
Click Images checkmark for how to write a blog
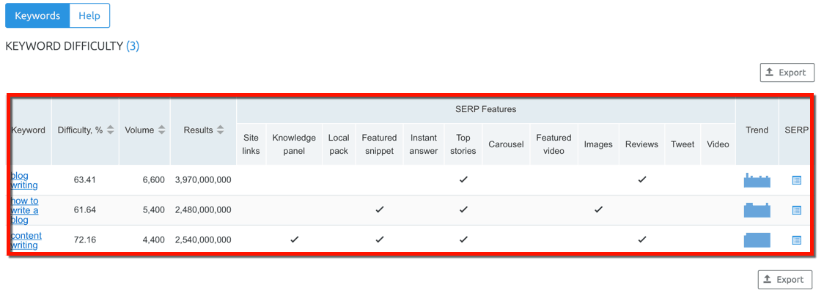[598, 210]
